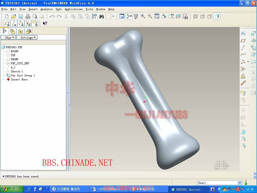The width and height of the screenshot is (257, 193).
Task: Toggle datum planes display on/off
Action: [7, 23]
